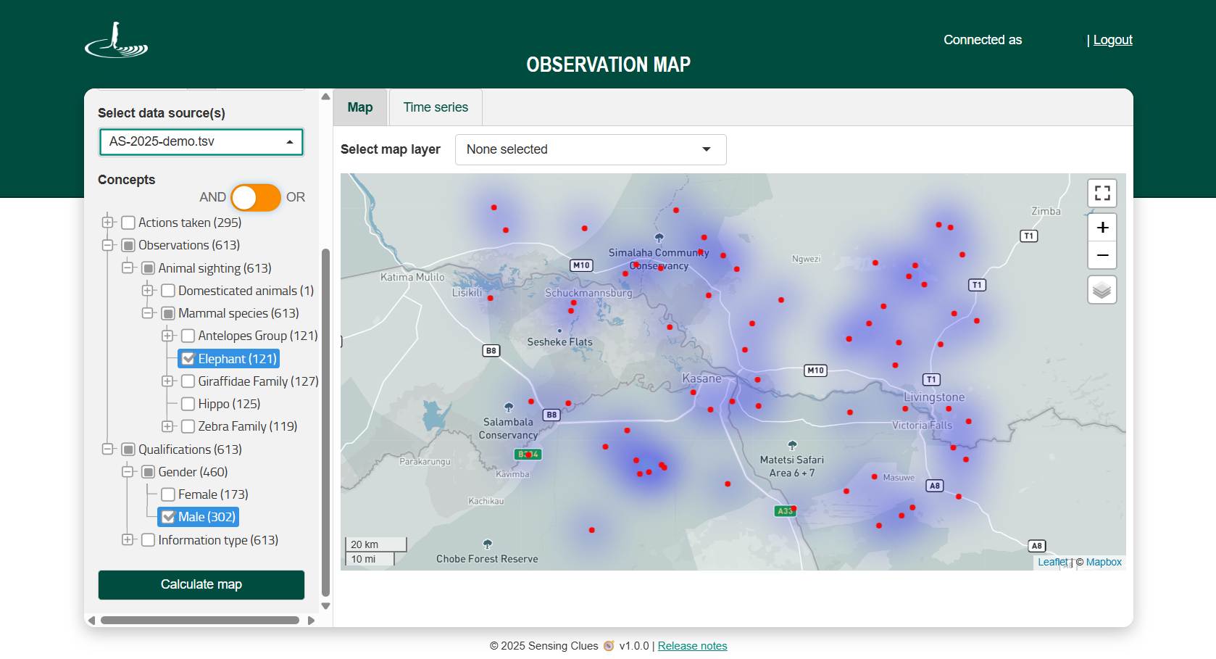Click the Gender (460) label
The height and width of the screenshot is (659, 1216).
193,472
